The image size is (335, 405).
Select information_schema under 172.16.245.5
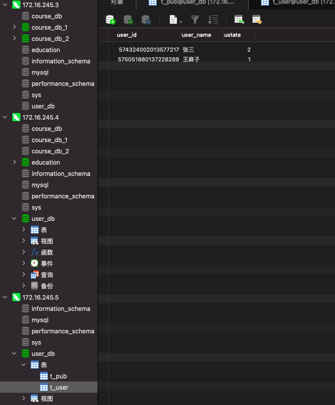click(x=61, y=309)
